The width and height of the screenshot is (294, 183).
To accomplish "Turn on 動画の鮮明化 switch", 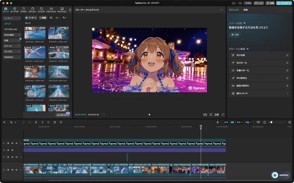I will pyautogui.click(x=287, y=86).
